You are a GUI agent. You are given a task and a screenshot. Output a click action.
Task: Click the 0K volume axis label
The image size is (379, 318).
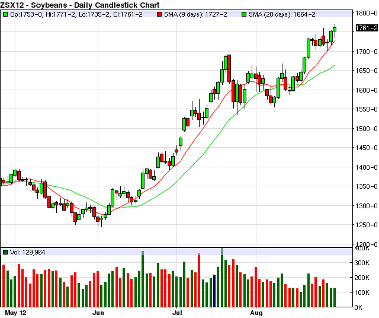click(358, 307)
